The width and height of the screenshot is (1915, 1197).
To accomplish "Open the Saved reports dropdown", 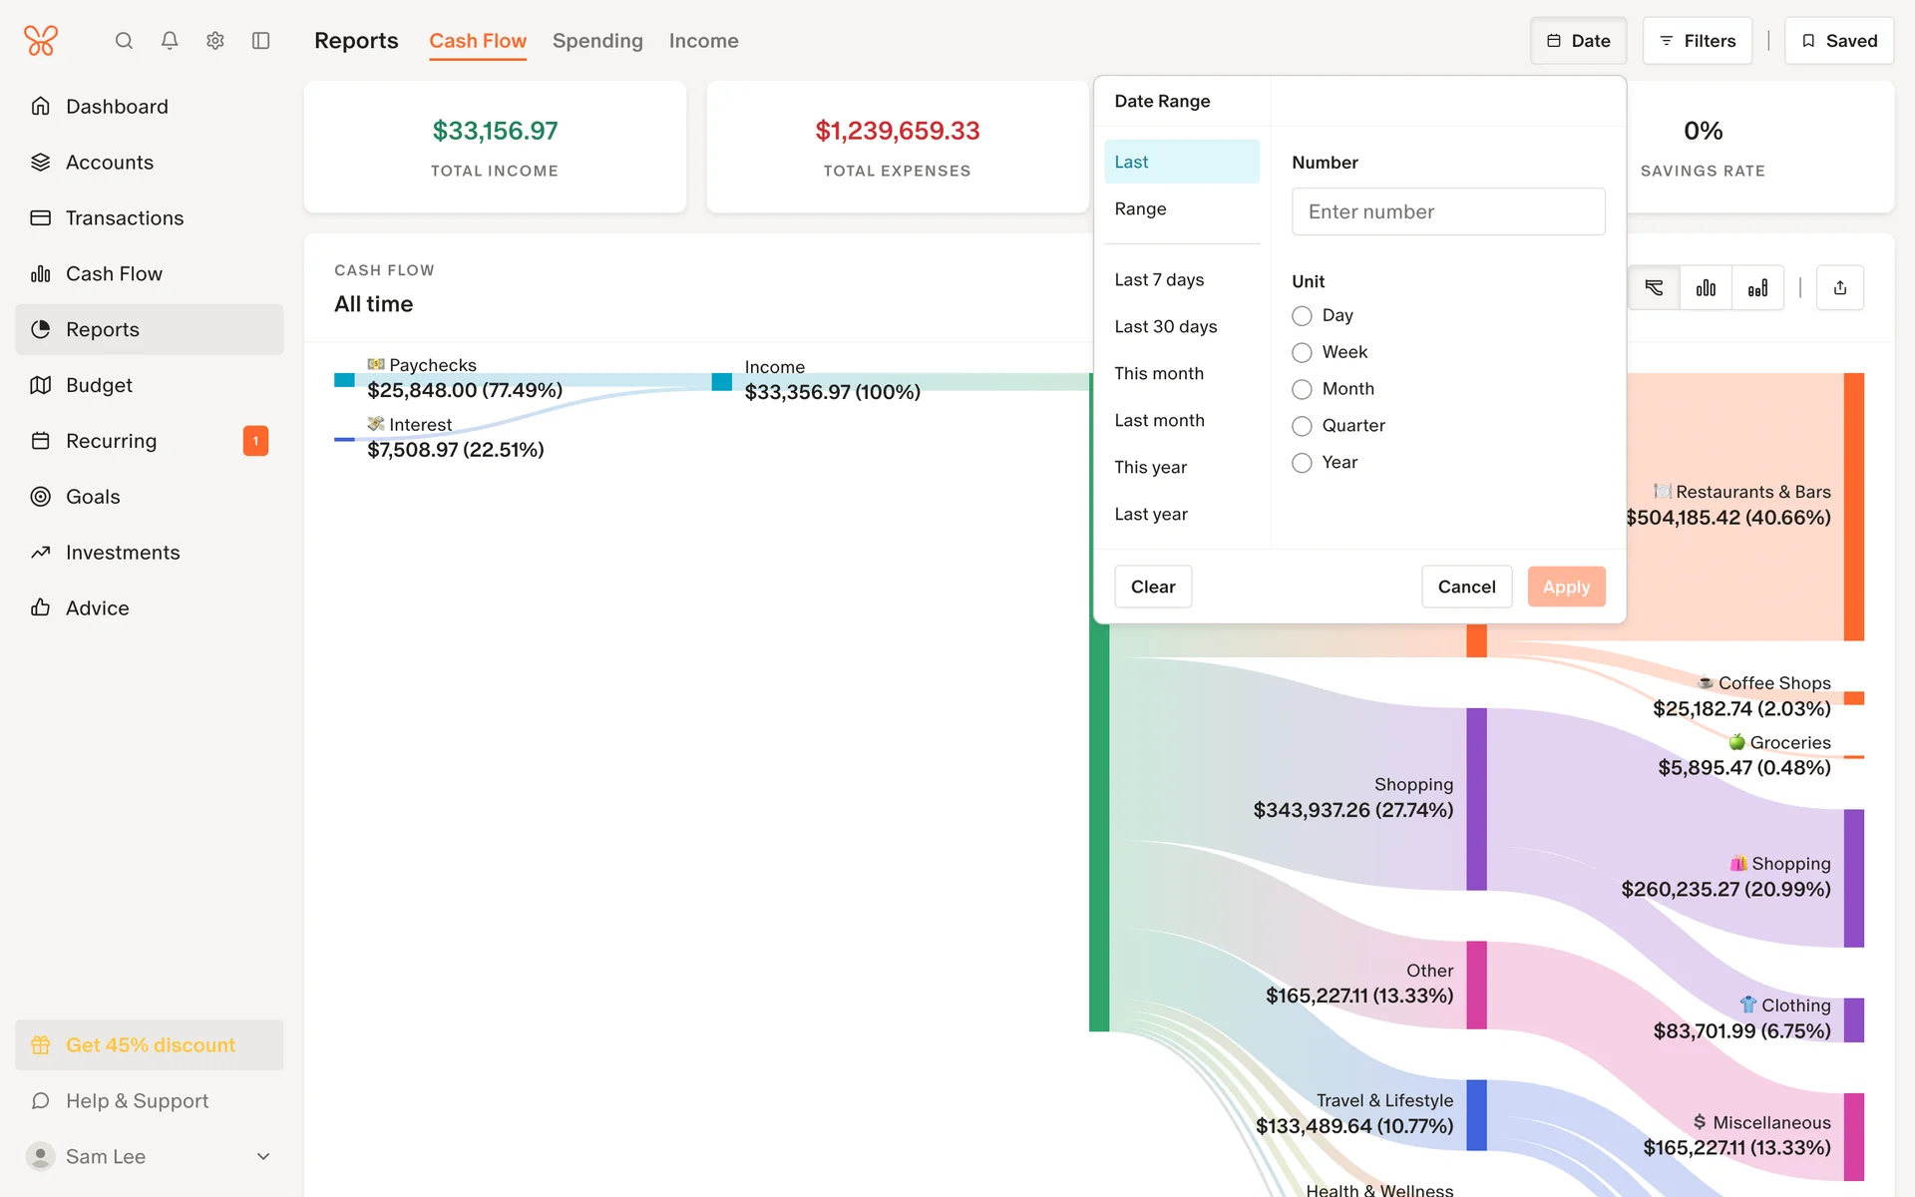I will coord(1838,41).
